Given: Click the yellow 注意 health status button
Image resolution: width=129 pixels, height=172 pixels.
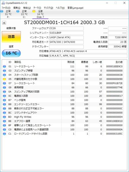Looking at the screenshot, I should tap(11, 37).
